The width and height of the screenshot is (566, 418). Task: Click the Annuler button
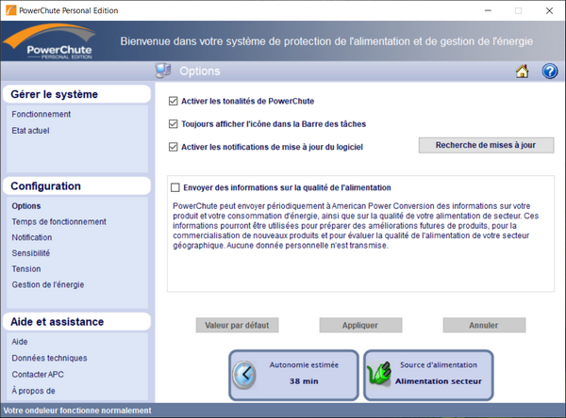484,325
